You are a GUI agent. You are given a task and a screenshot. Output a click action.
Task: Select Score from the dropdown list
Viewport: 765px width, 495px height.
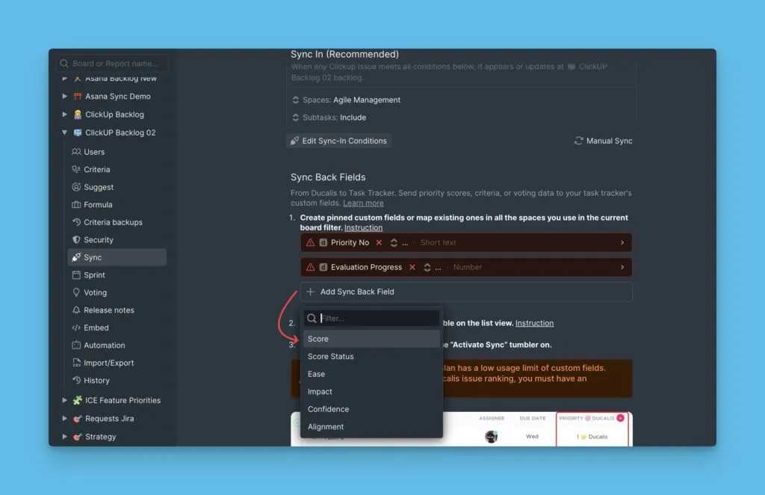[318, 339]
